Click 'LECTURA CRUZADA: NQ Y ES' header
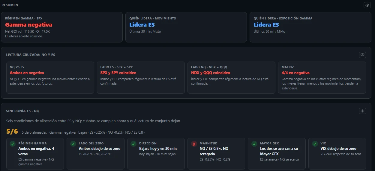The image size is (375, 171). coord(31,55)
